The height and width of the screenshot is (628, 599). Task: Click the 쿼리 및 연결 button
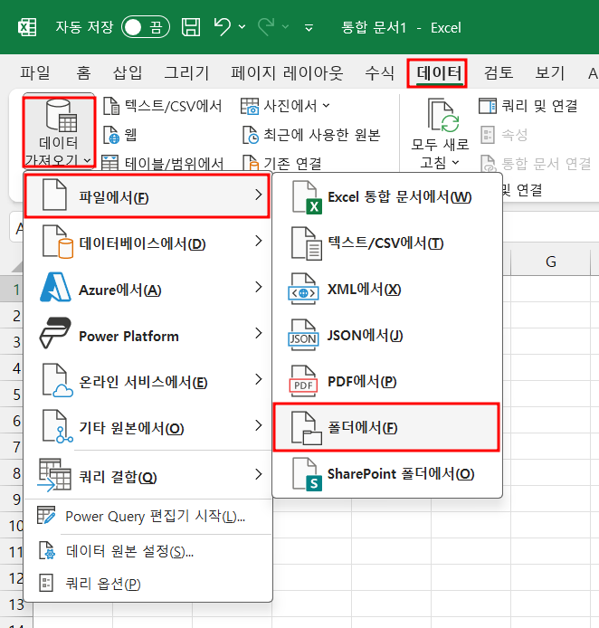pos(528,106)
